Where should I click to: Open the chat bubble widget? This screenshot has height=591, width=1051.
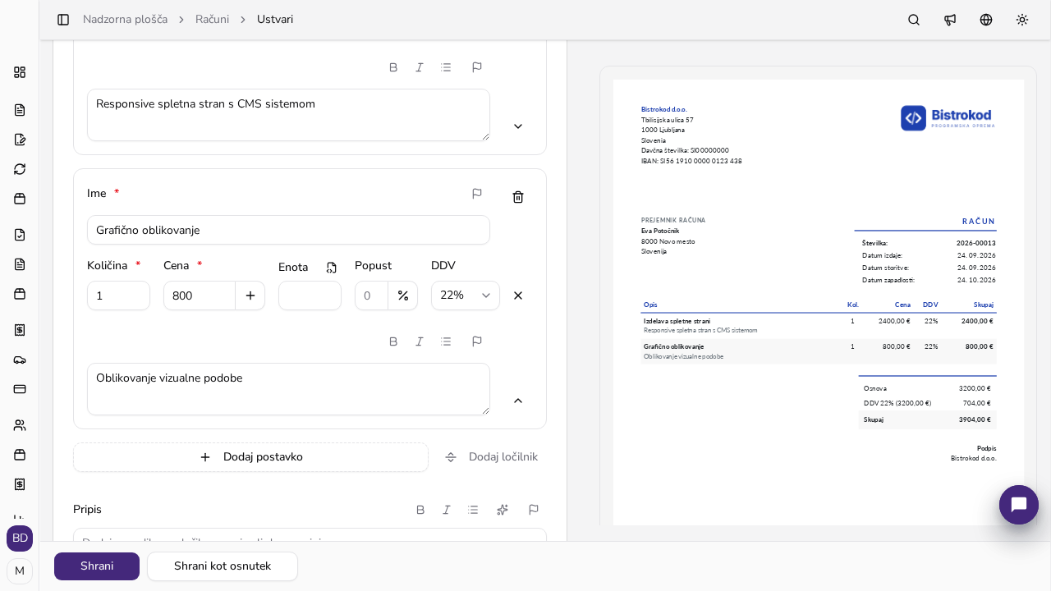pyautogui.click(x=1019, y=505)
